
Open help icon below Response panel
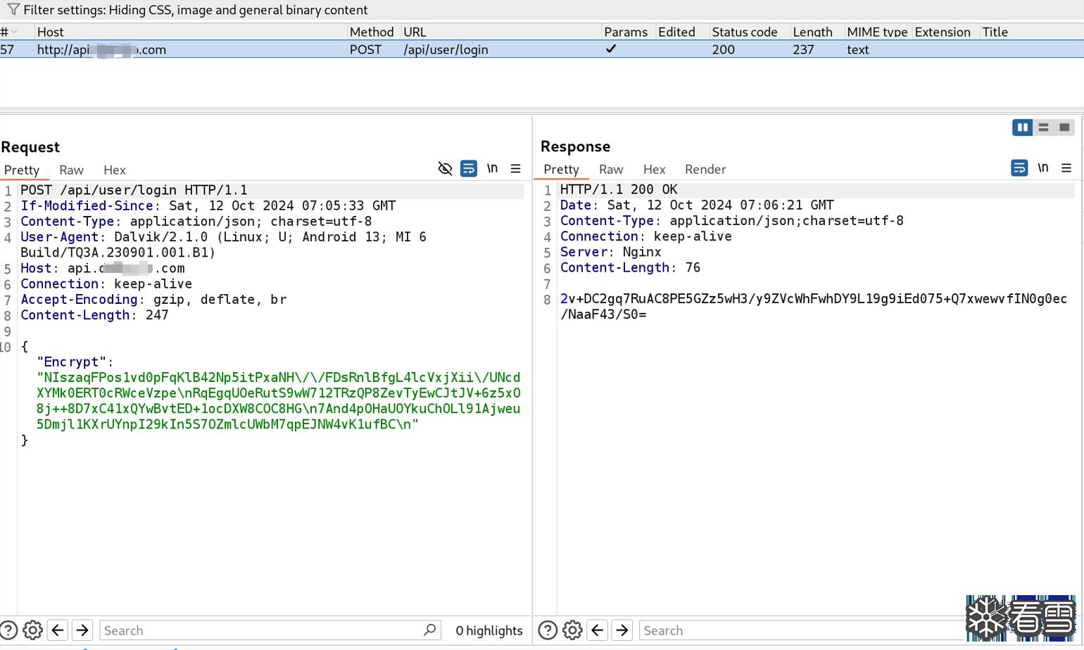click(548, 630)
